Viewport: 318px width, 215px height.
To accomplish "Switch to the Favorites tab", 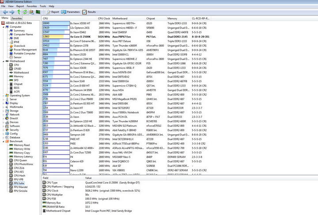I will [17, 18].
